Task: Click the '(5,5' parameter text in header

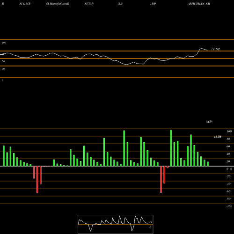Action: tap(120, 4)
